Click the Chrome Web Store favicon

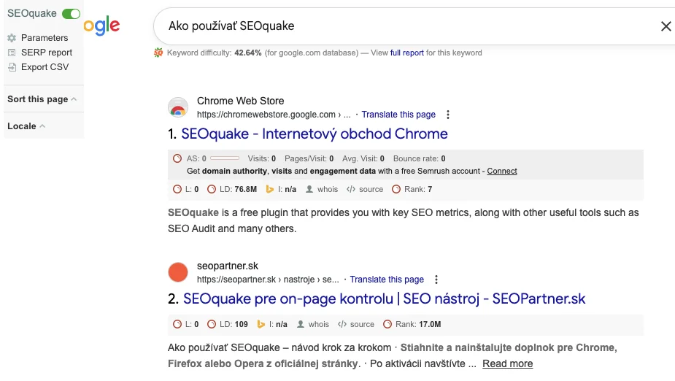[x=178, y=107]
